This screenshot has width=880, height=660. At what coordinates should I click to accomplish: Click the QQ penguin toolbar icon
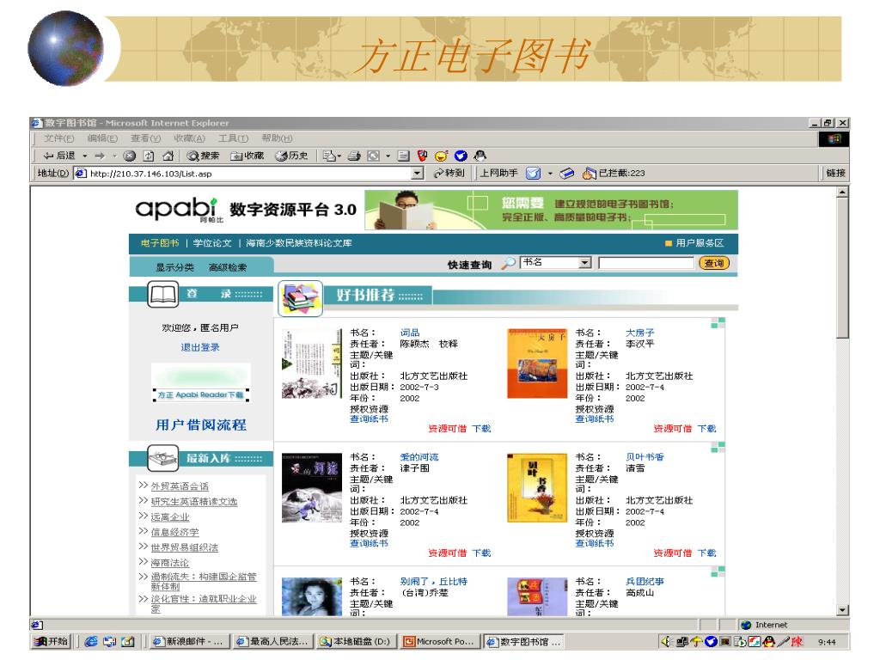click(480, 156)
